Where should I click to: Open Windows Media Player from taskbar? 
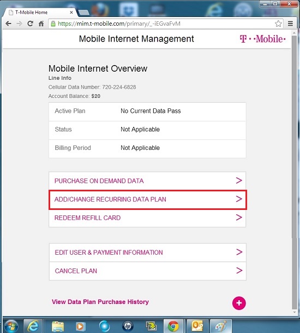coord(81,326)
